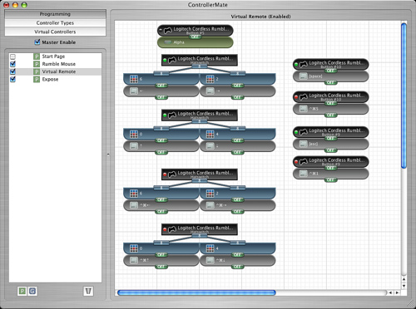Uncheck the Rumble Mouse page checkbox
The width and height of the screenshot is (416, 309).
[12, 64]
